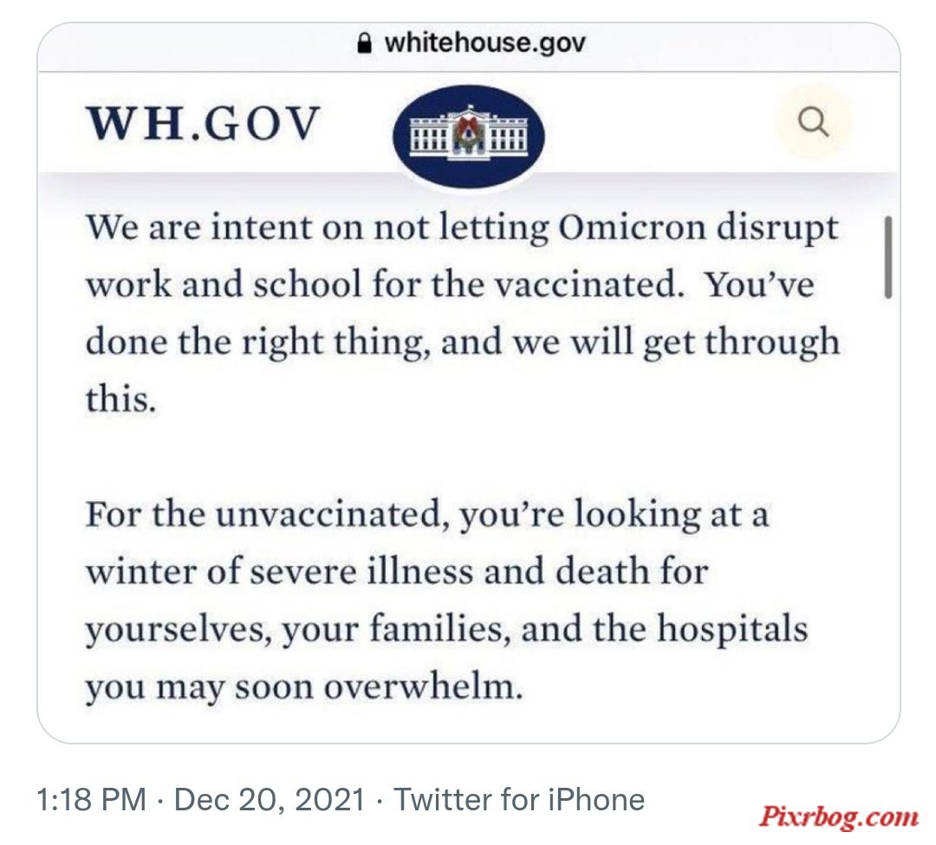The width and height of the screenshot is (936, 845).
Task: Click the wreath on the White House logo
Action: point(468,133)
